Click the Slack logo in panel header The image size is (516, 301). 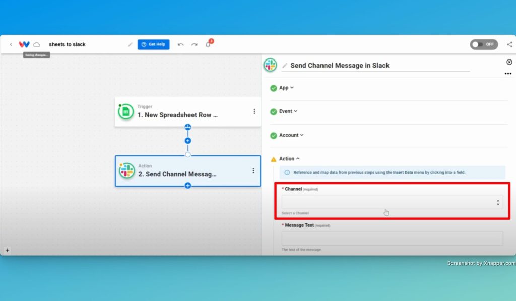(x=270, y=65)
